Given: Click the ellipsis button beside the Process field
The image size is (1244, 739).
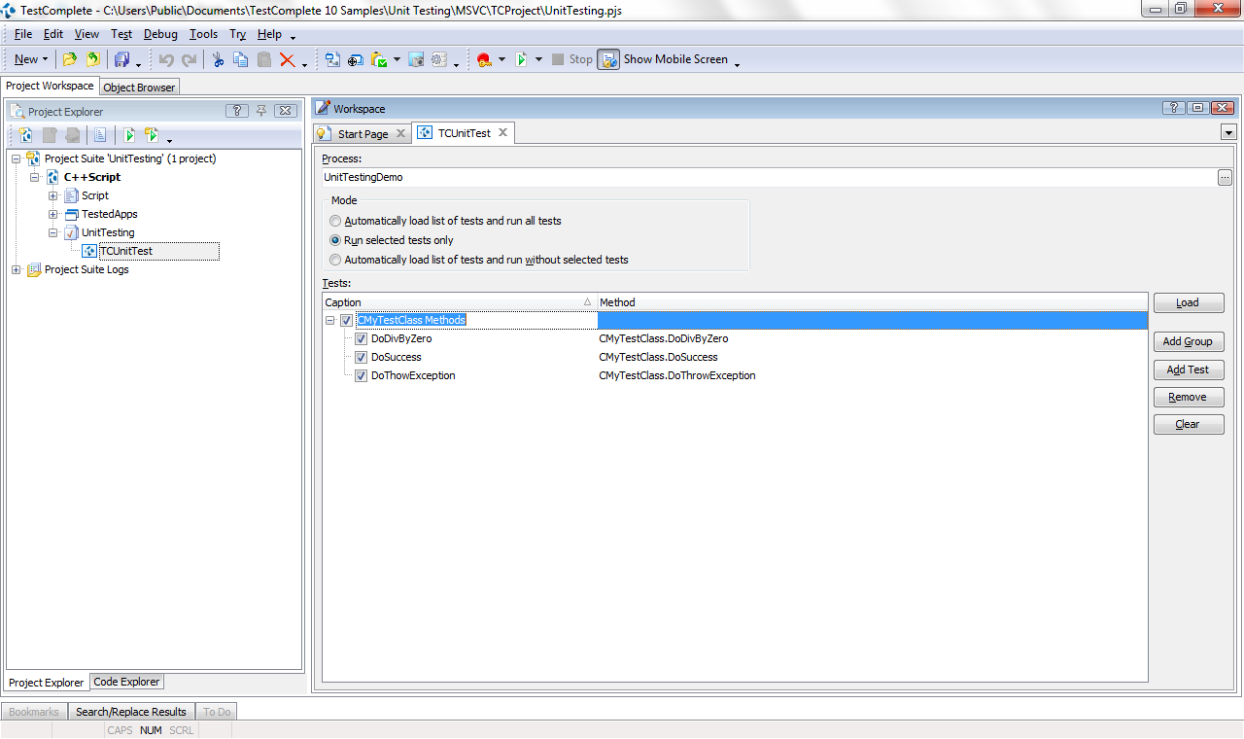Looking at the screenshot, I should [x=1225, y=177].
